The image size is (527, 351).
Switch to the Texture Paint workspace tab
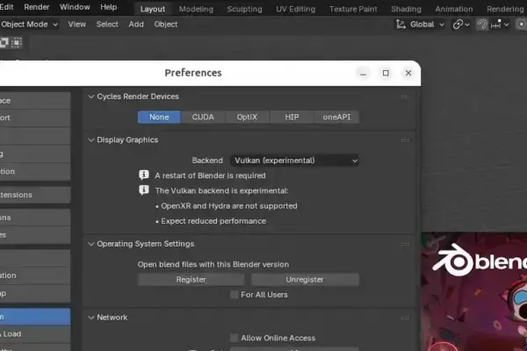tap(353, 9)
